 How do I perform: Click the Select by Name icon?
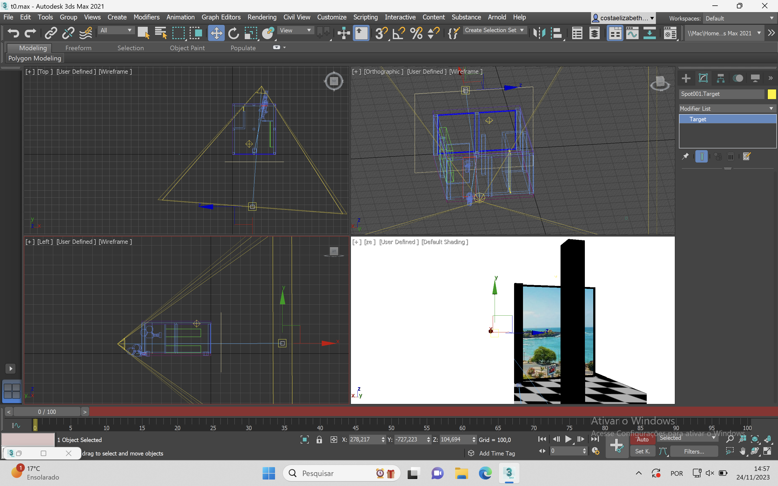point(161,33)
